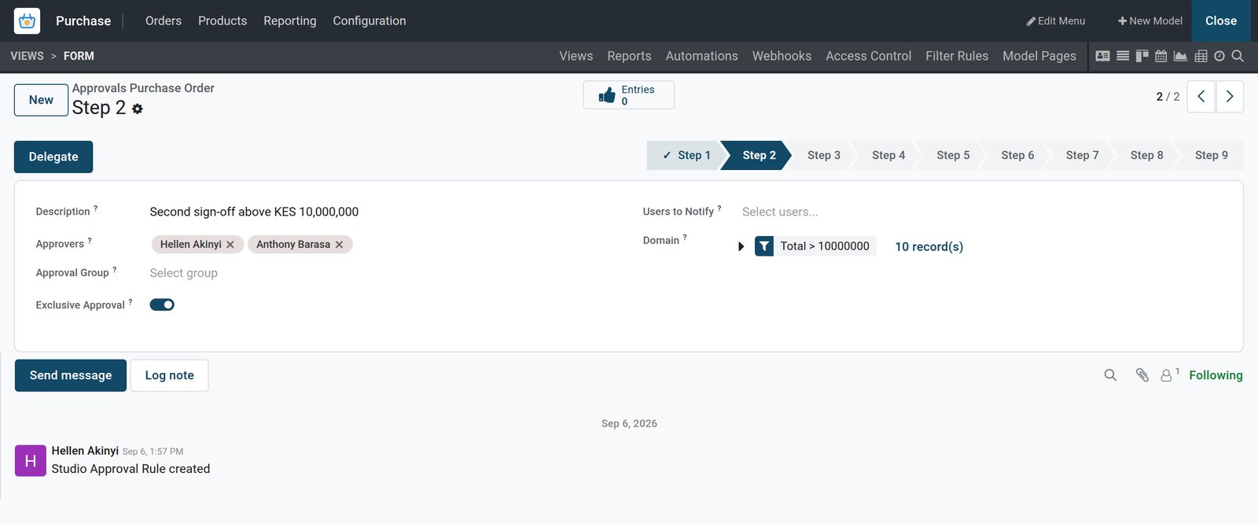
Task: Click Send message button
Action: tap(71, 375)
